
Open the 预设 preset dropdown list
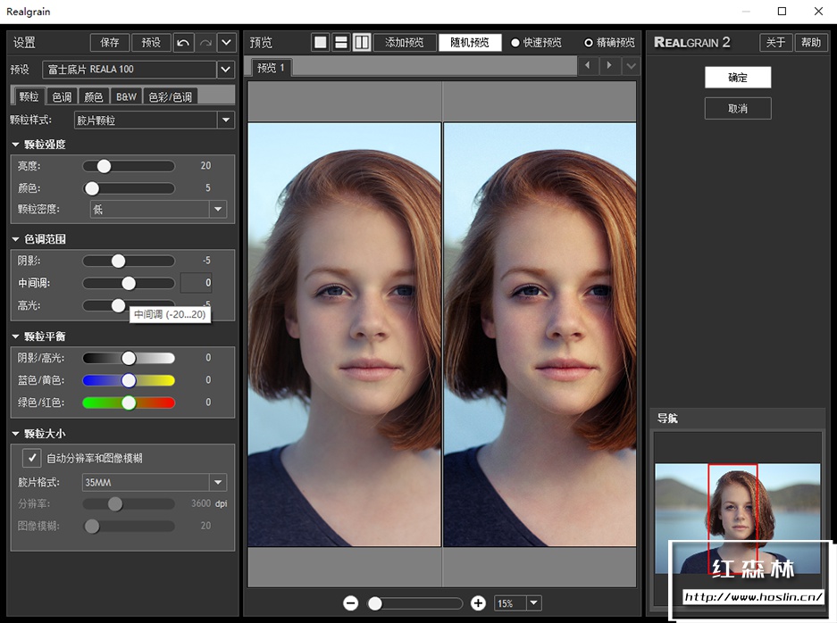click(x=225, y=69)
